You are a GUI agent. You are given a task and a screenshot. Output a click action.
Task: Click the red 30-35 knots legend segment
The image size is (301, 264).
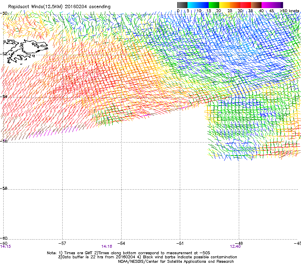246,5
